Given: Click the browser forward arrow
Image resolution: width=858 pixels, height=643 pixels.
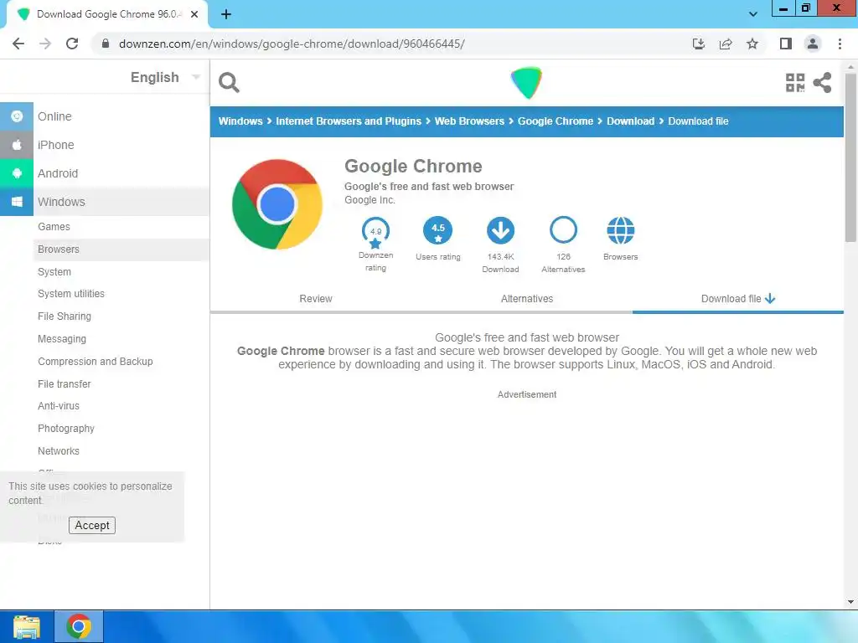Looking at the screenshot, I should [x=45, y=44].
